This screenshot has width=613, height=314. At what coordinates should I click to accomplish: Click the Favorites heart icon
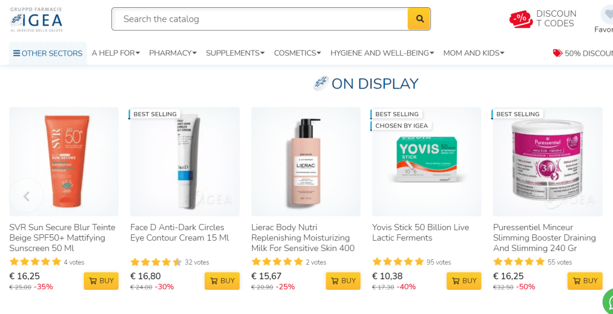607,14
